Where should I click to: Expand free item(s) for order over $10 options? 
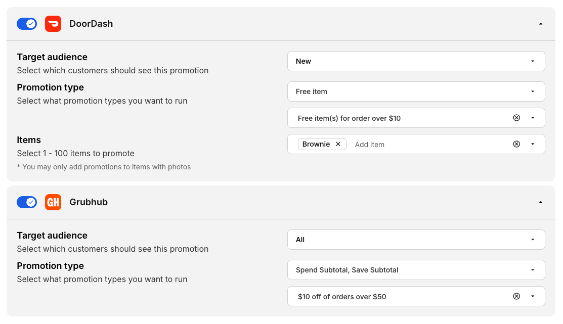(533, 118)
